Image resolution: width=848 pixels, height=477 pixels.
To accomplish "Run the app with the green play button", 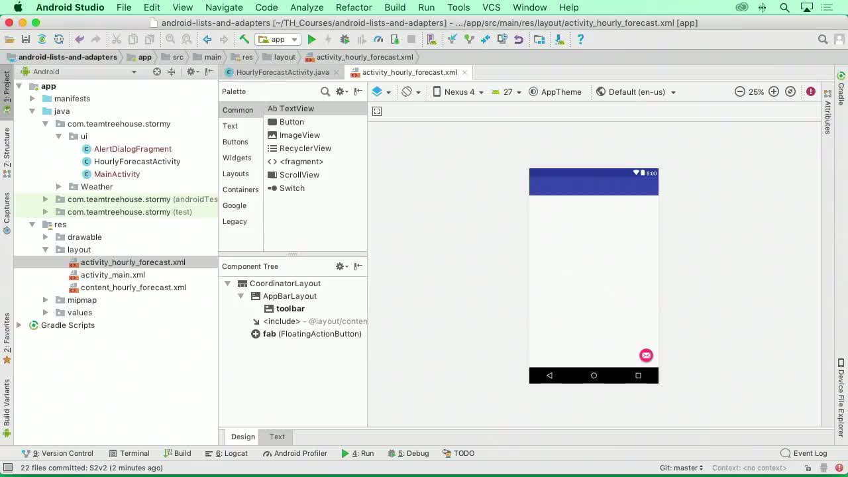I will [x=311, y=40].
